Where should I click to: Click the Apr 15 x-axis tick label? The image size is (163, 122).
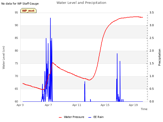[x=105, y=105]
